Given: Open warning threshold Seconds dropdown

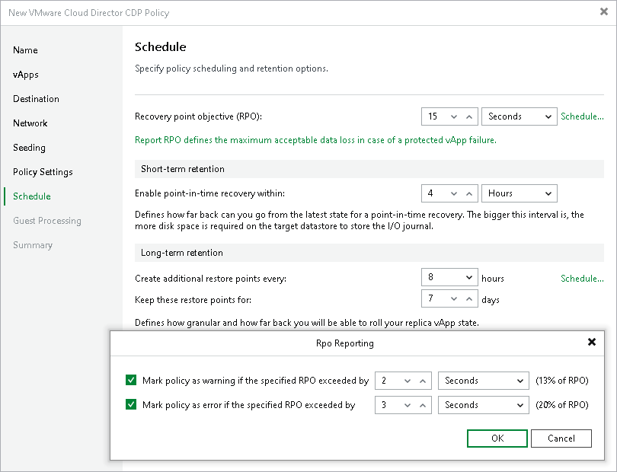Looking at the screenshot, I should [x=483, y=381].
